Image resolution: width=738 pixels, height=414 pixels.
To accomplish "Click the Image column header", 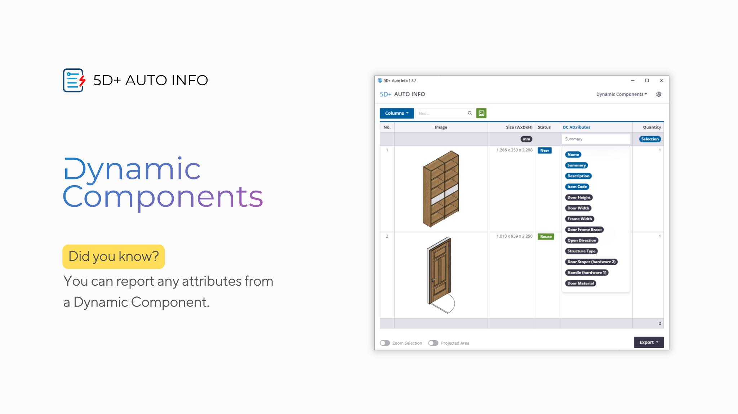I will pyautogui.click(x=441, y=127).
